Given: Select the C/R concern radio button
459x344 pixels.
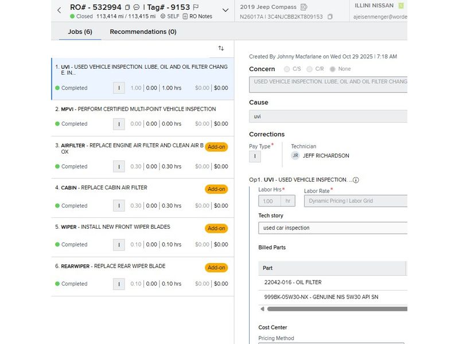Looking at the screenshot, I should coord(310,69).
